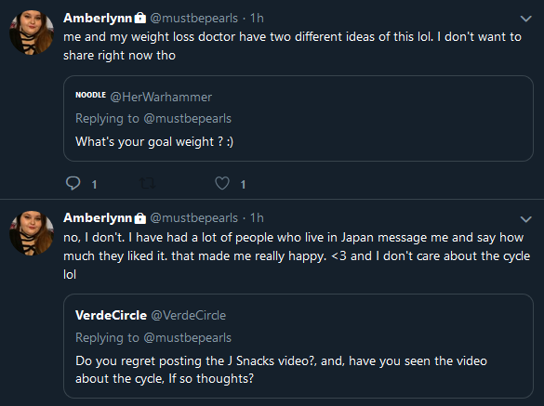544x406 pixels.
Task: Click lock icon beside second Amberlynn name
Action: 140,218
